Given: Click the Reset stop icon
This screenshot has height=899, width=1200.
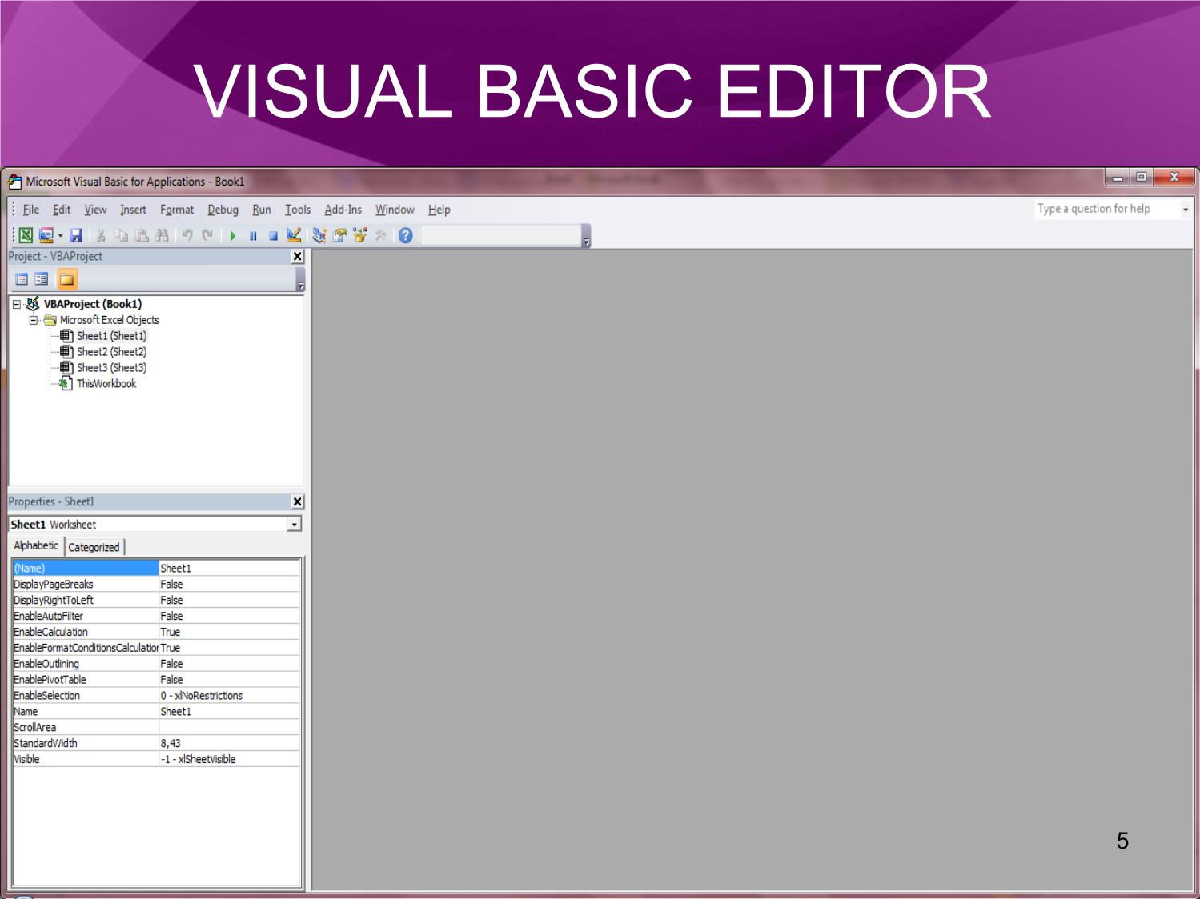Looking at the screenshot, I should pos(273,236).
